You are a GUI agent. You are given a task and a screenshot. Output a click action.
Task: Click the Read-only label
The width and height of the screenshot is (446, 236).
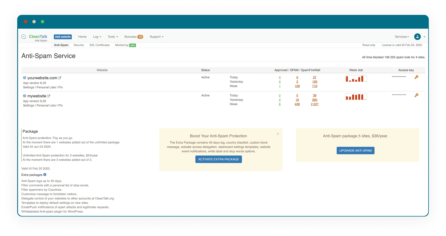pyautogui.click(x=369, y=45)
